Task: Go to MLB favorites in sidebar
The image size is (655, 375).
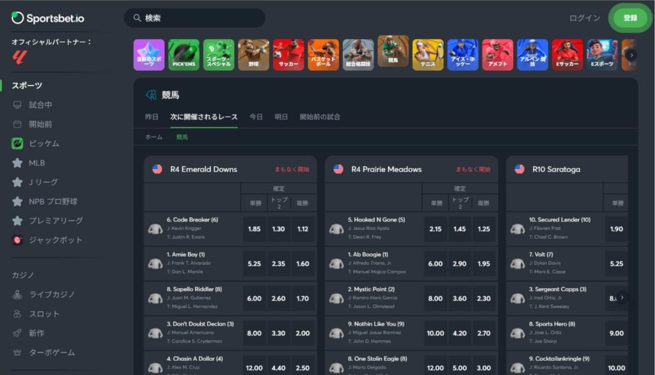Action: point(36,163)
